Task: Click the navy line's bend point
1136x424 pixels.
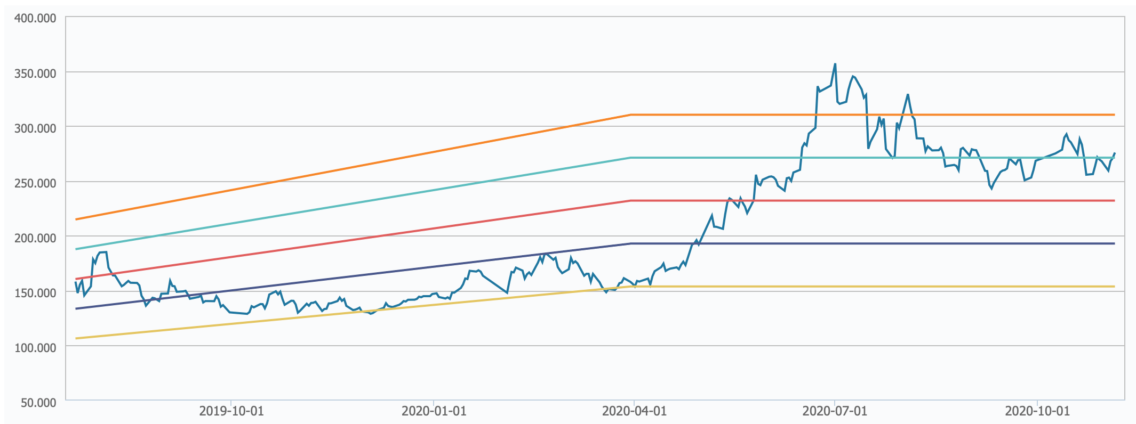Action: tap(631, 243)
